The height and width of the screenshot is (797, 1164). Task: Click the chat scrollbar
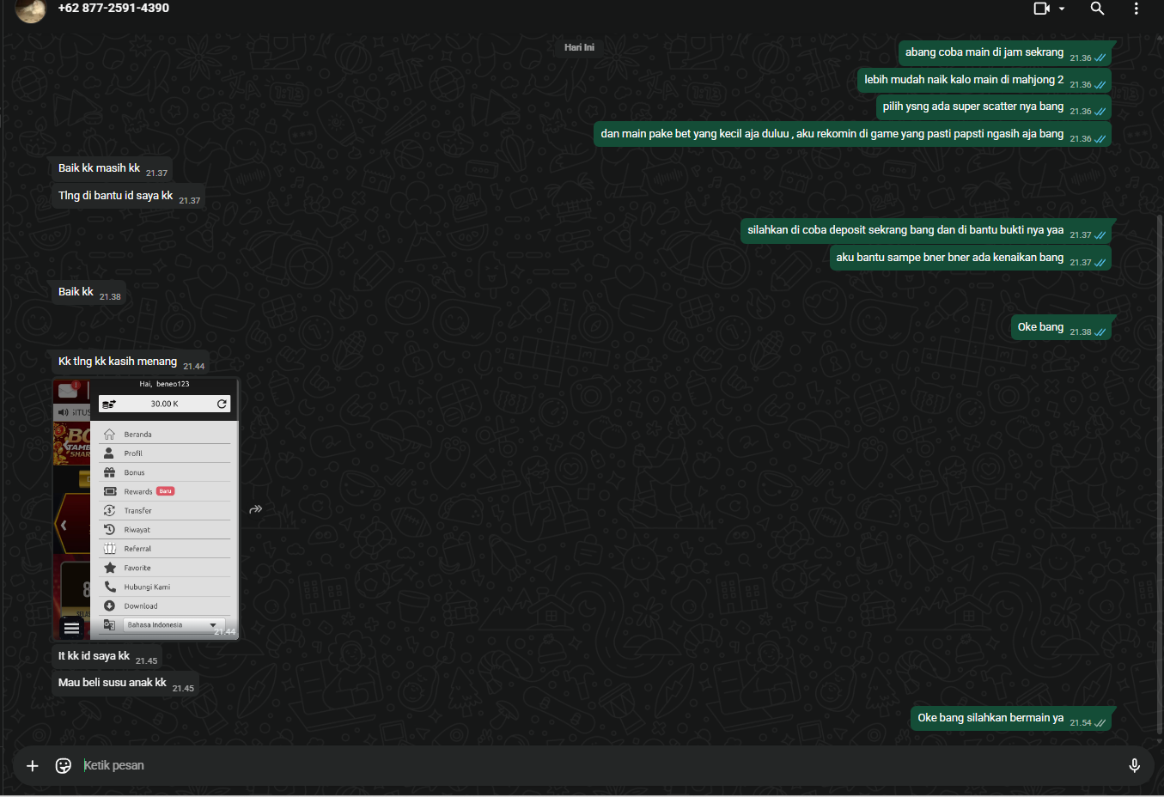[1160, 475]
